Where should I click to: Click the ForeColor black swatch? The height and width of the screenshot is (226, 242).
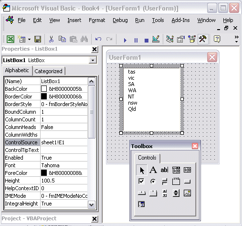(x=44, y=173)
